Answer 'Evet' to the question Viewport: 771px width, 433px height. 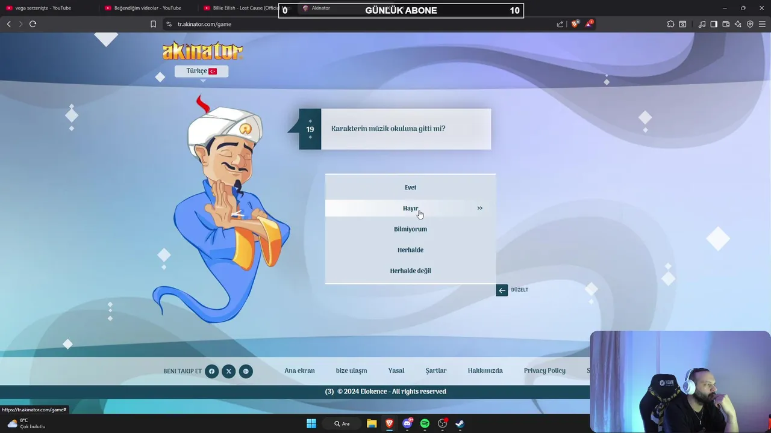coord(410,188)
